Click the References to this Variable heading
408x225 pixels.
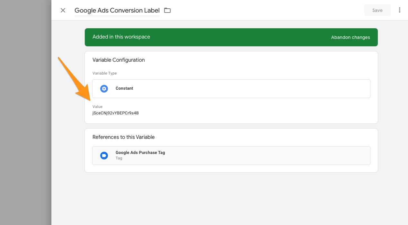pyautogui.click(x=124, y=137)
